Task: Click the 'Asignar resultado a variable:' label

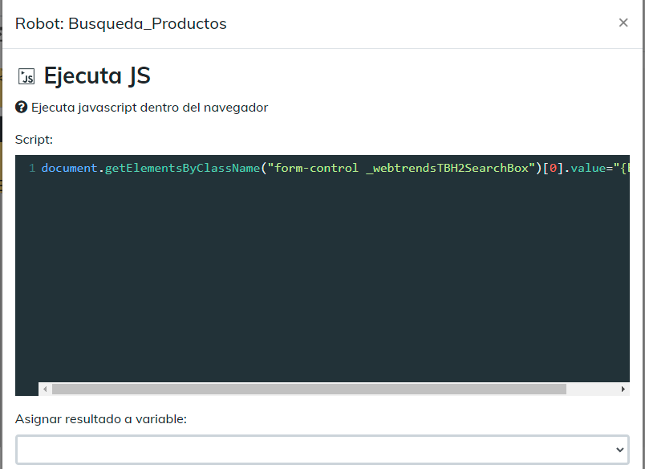Action: pyautogui.click(x=101, y=418)
